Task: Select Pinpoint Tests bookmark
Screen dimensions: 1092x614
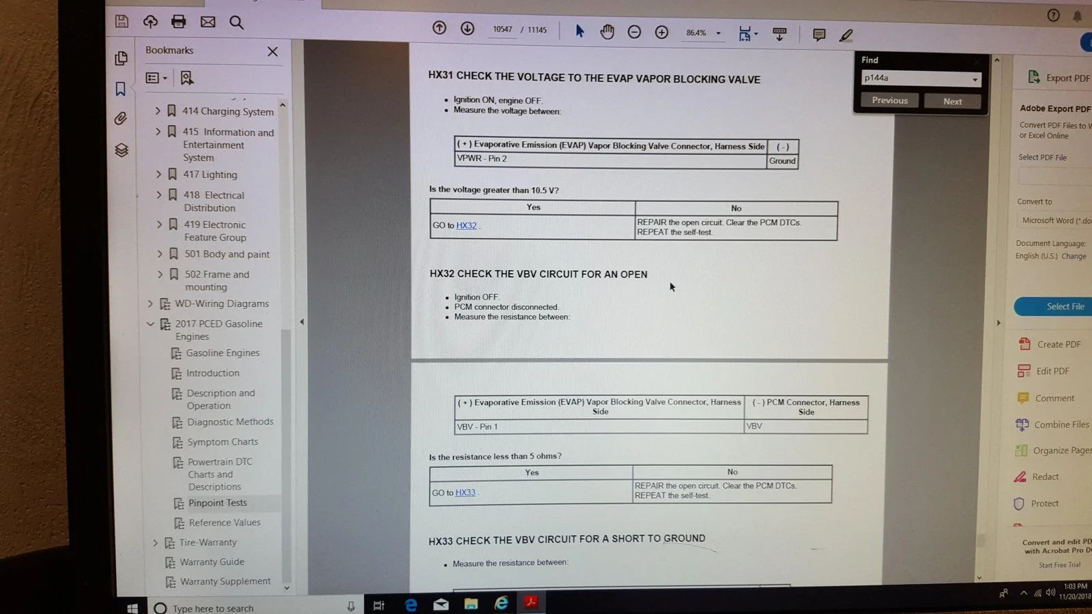Action: (x=218, y=503)
